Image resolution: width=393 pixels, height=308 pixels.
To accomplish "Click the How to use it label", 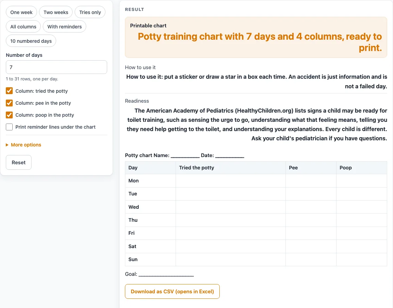I will pyautogui.click(x=140, y=67).
